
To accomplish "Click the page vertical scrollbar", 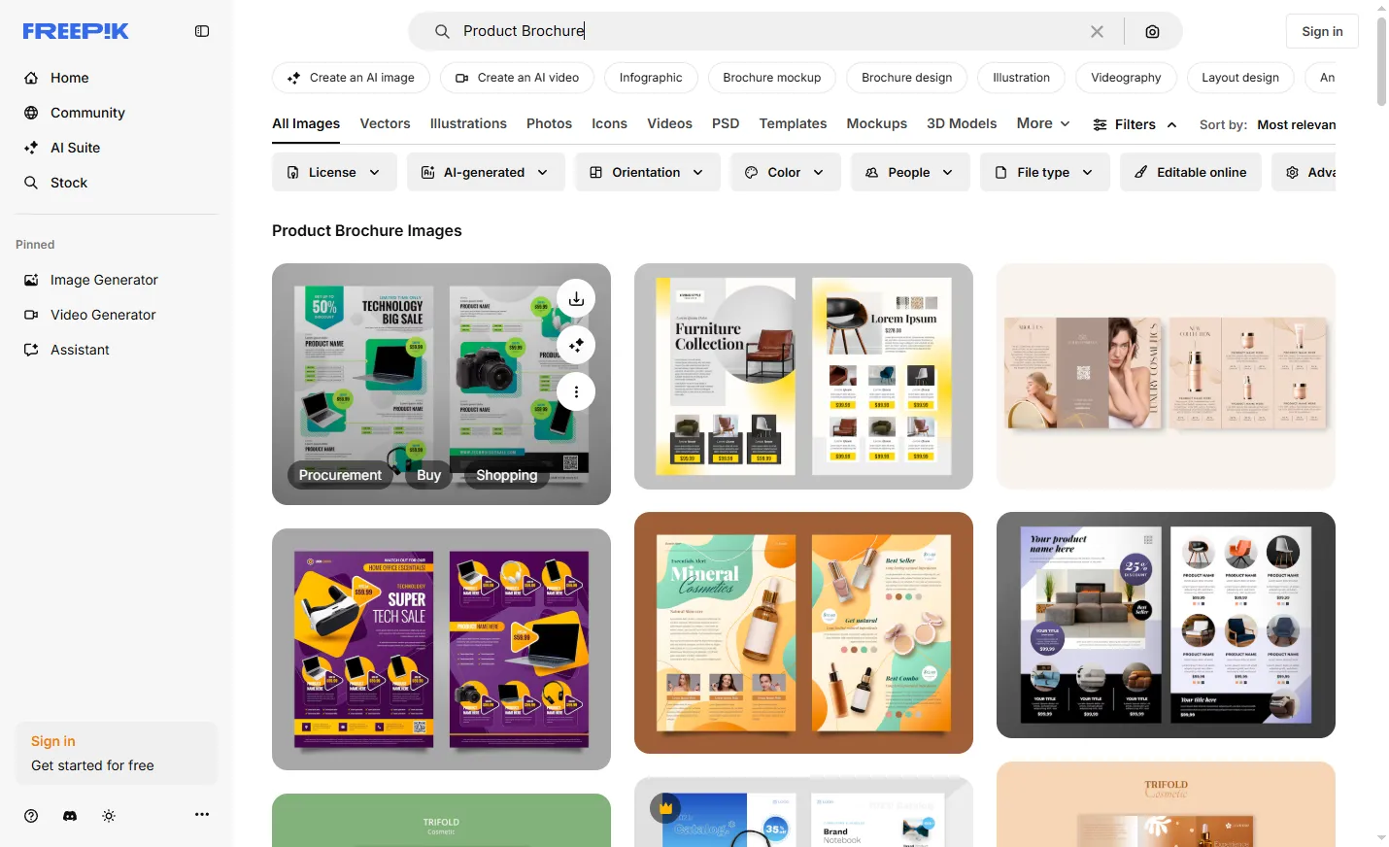I will click(1381, 61).
